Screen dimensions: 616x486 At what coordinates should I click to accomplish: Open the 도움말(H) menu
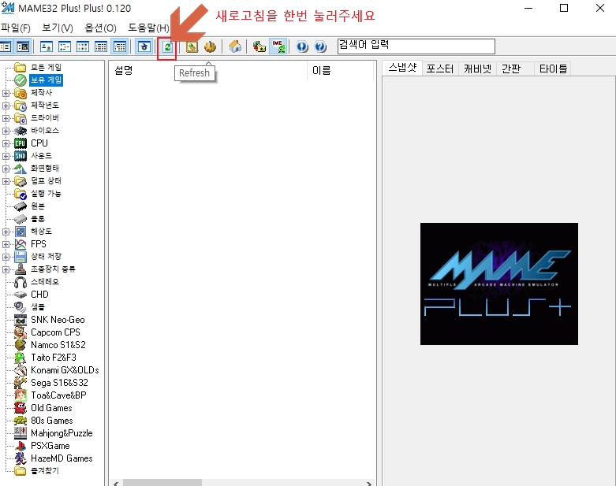click(x=148, y=28)
